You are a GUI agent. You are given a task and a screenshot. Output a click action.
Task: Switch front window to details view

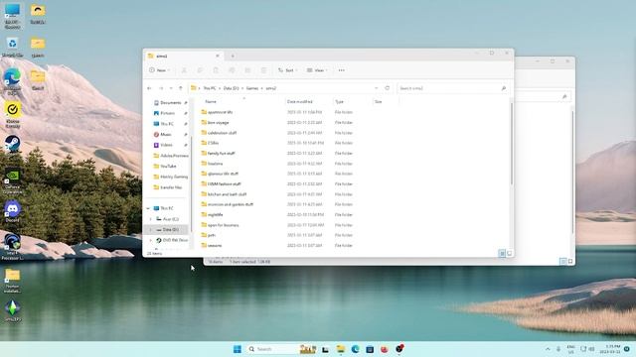click(502, 254)
